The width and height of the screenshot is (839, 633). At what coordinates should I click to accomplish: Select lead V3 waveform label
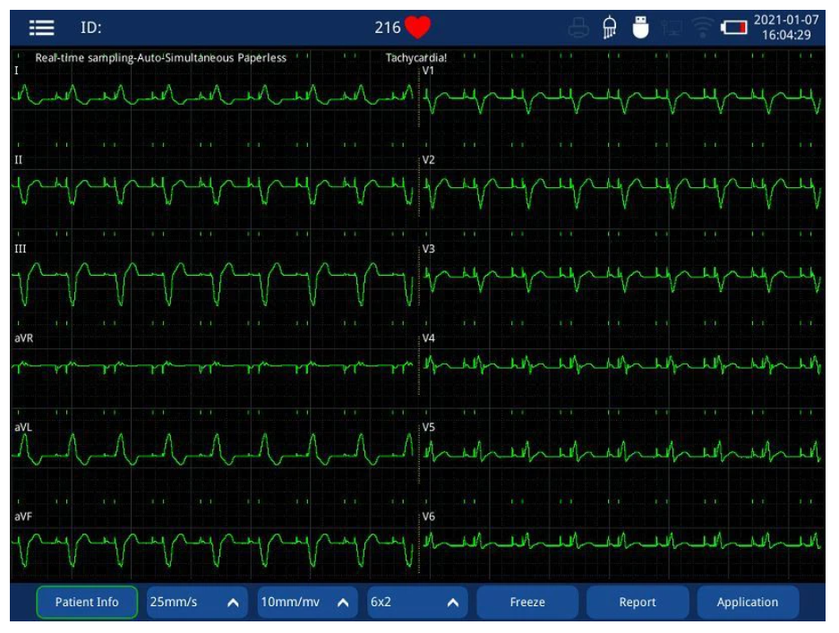tap(429, 249)
